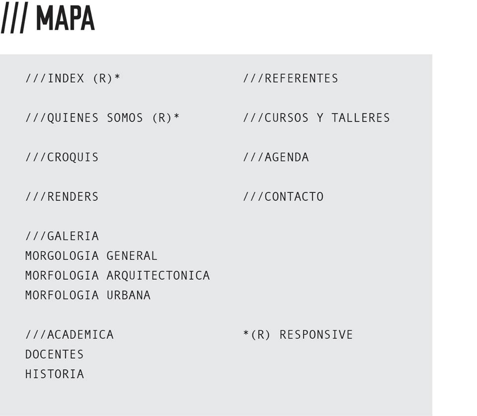Click the triple slash before MAPA title
This screenshot has width=477, height=416.
pyautogui.click(x=14, y=18)
